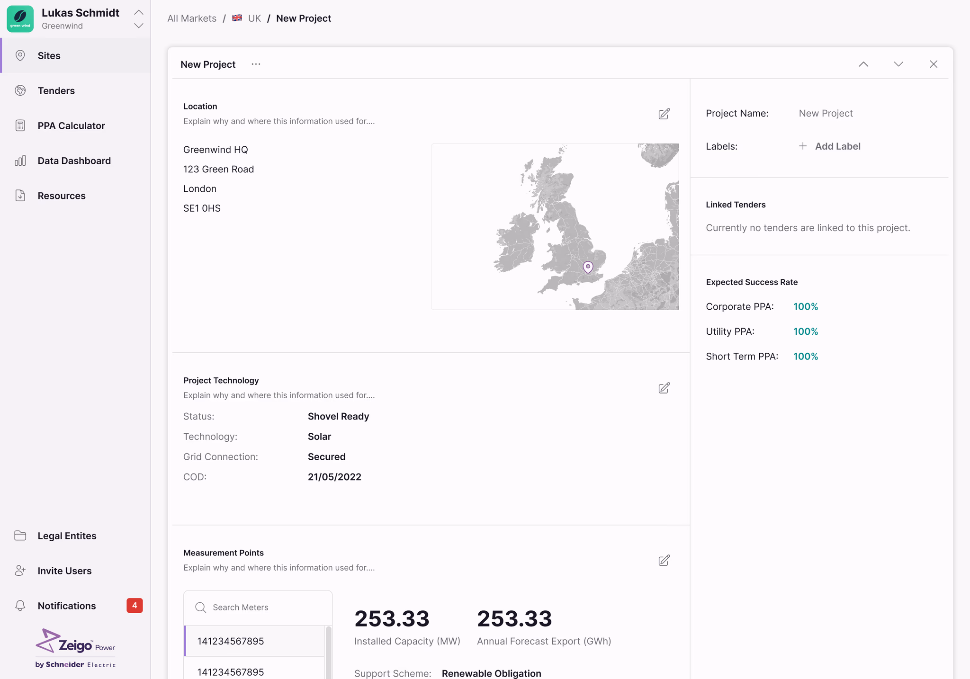Open the Data Dashboard page
The image size is (970, 679).
coord(76,161)
